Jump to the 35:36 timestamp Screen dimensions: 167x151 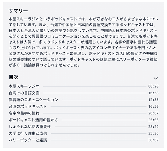(153, 133)
